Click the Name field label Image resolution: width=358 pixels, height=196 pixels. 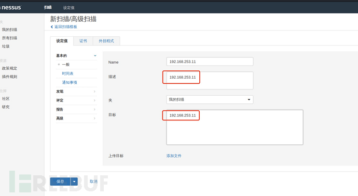click(x=113, y=62)
